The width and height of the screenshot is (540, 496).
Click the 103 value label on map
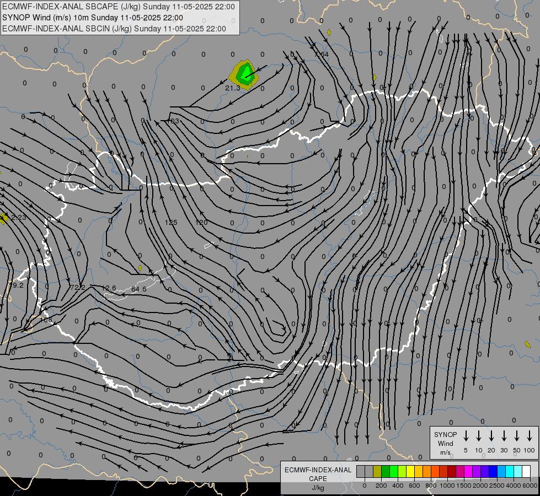[x=173, y=121]
